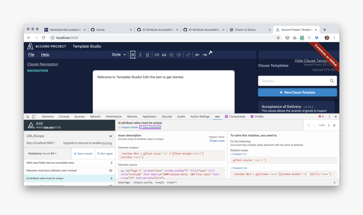The image size is (363, 215).
Task: Open the File menu
Action: (x=31, y=55)
